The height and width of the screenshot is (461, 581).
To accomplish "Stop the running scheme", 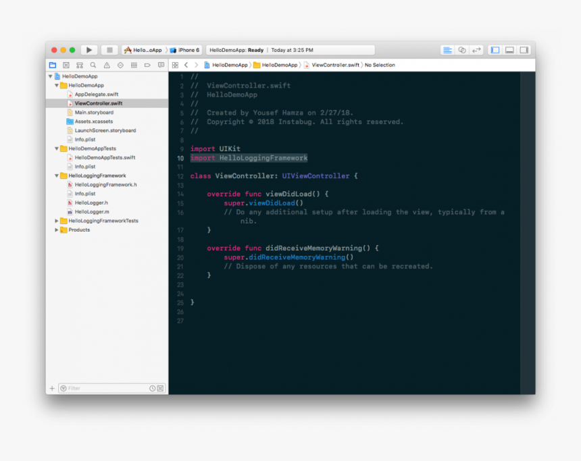I will pos(109,50).
